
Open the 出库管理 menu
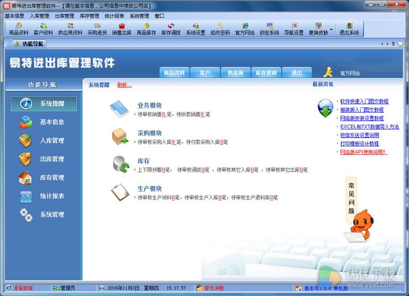(64, 16)
